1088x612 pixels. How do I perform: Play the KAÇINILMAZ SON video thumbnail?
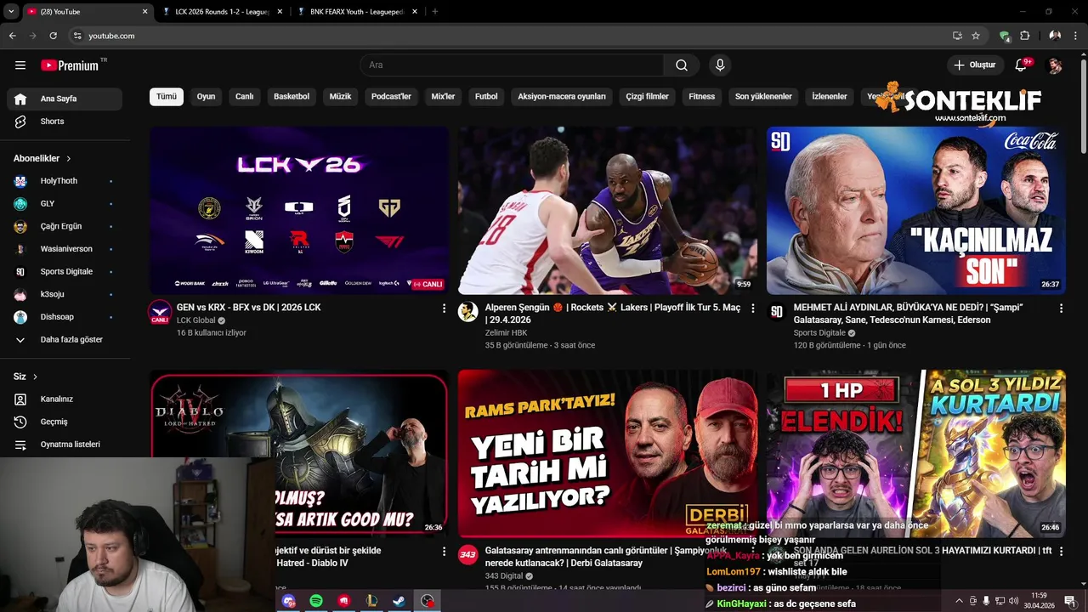(x=916, y=210)
